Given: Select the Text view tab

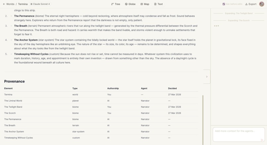Looking at the screenshot, I should pos(158,4).
